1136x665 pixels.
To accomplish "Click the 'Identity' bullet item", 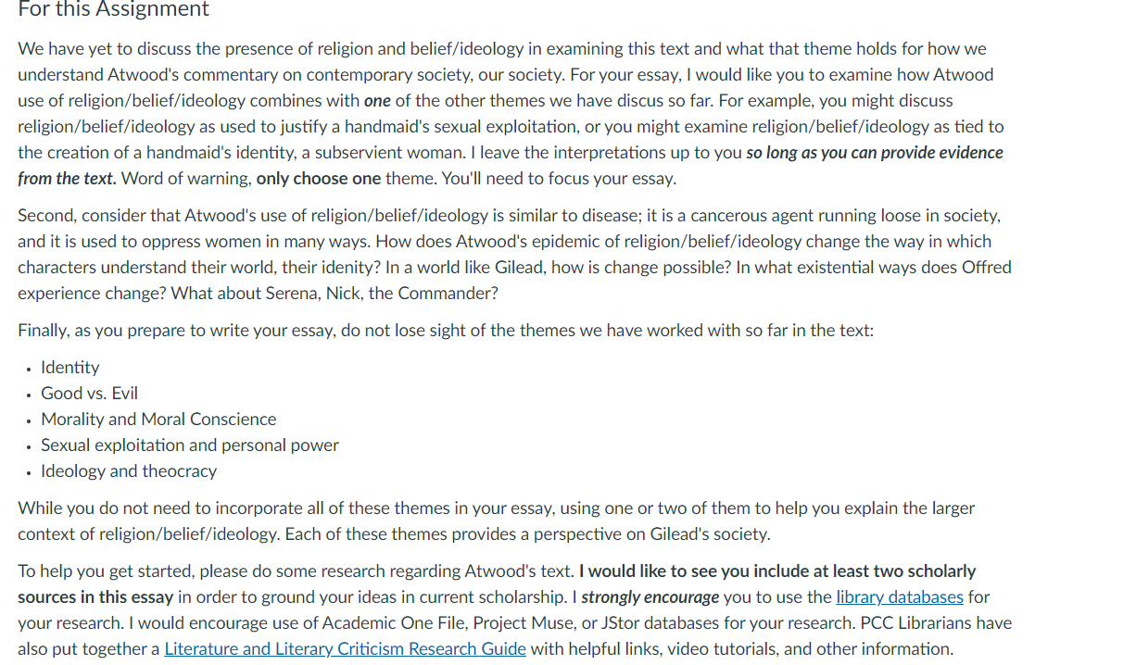I will [70, 368].
